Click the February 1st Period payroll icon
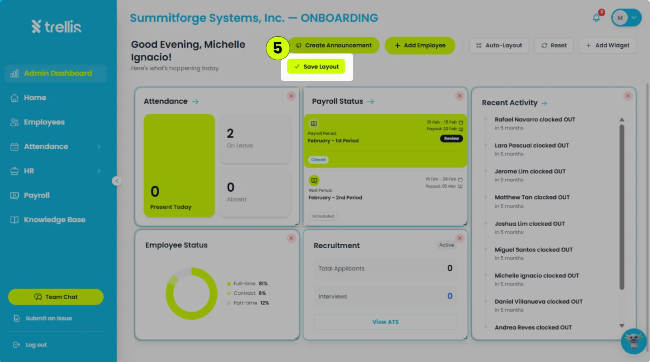 pyautogui.click(x=314, y=124)
